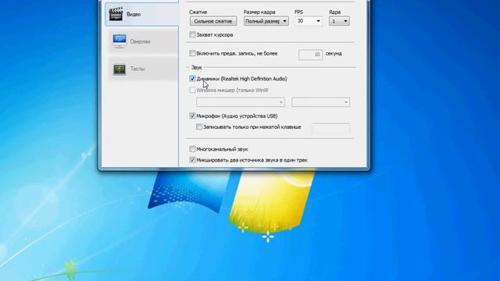The height and width of the screenshot is (281, 500).
Task: Open the Тесты tab
Action: 143,69
